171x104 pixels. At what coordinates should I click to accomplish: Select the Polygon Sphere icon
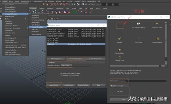click(120, 50)
